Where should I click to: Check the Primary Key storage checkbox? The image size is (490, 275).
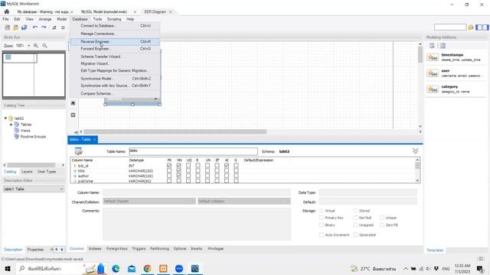point(322,218)
